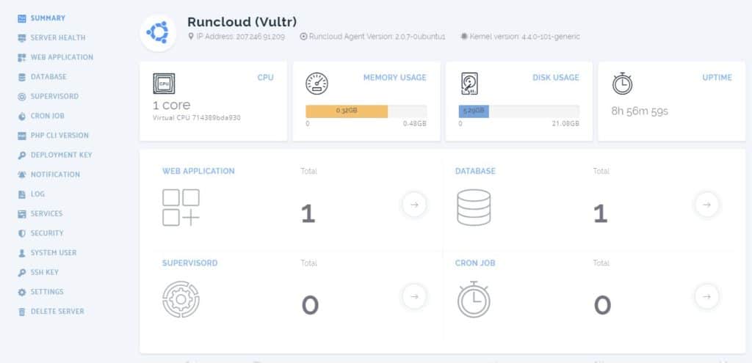Click the Notification bell sidebar icon
Screen dimensions: 752x363
21,175
